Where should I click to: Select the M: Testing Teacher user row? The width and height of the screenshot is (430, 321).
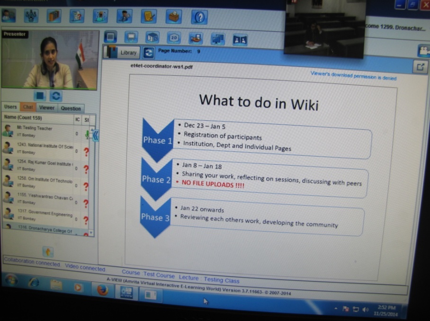tap(46, 132)
